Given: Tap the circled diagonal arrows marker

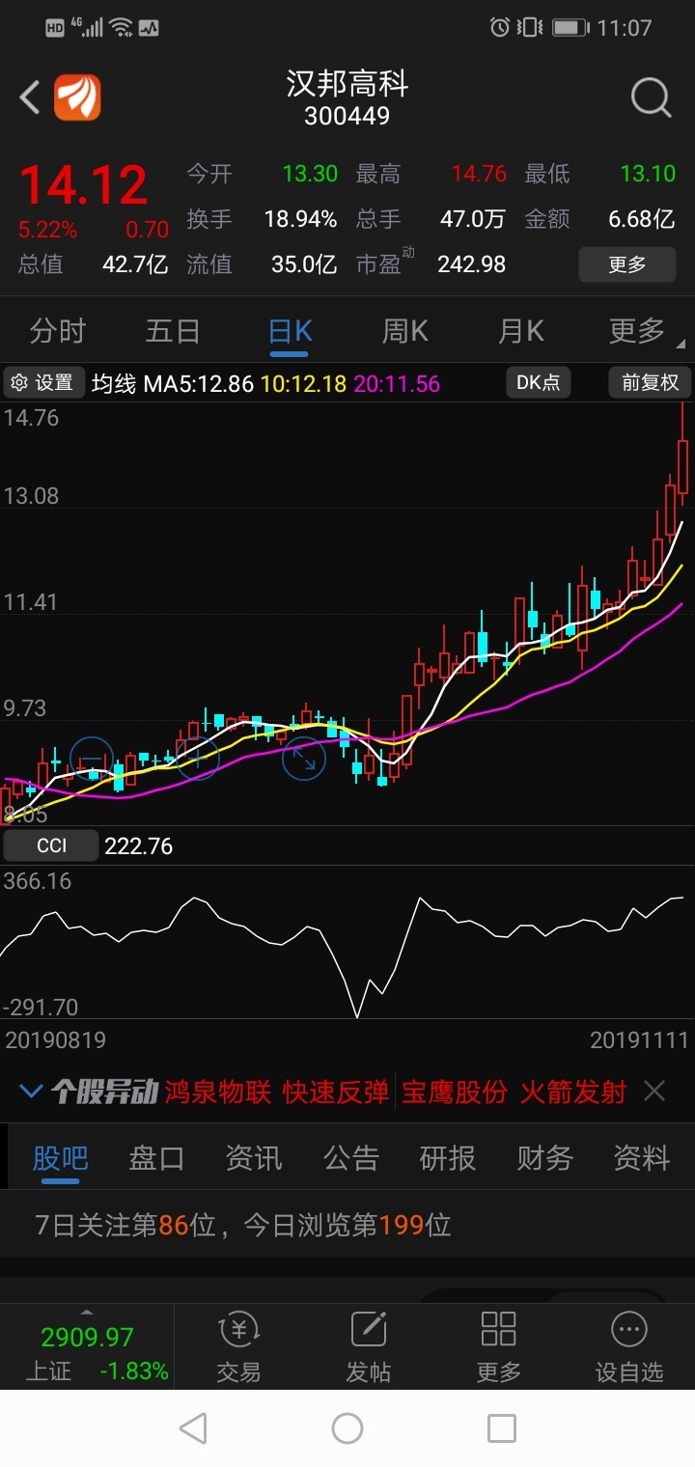Looking at the screenshot, I should click(304, 759).
